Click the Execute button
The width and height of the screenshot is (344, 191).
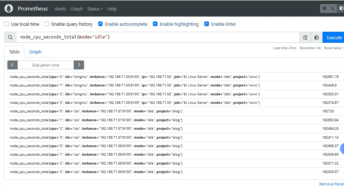[x=333, y=37]
